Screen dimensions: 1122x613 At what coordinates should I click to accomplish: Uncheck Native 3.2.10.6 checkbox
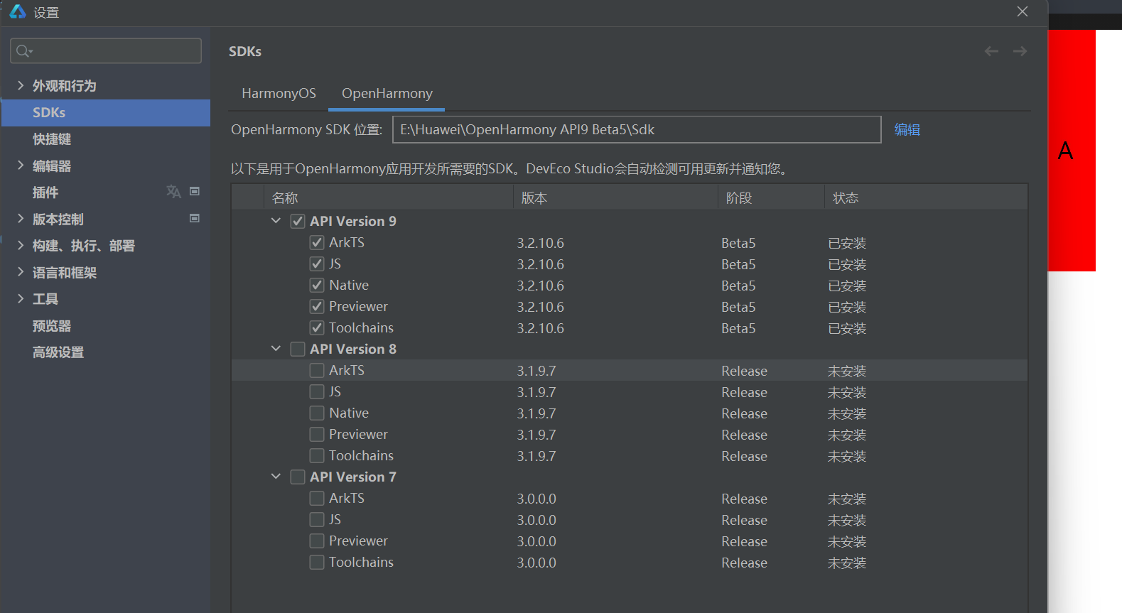point(317,285)
